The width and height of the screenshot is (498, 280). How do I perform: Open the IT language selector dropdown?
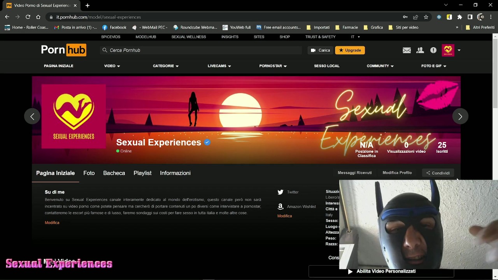click(355, 37)
